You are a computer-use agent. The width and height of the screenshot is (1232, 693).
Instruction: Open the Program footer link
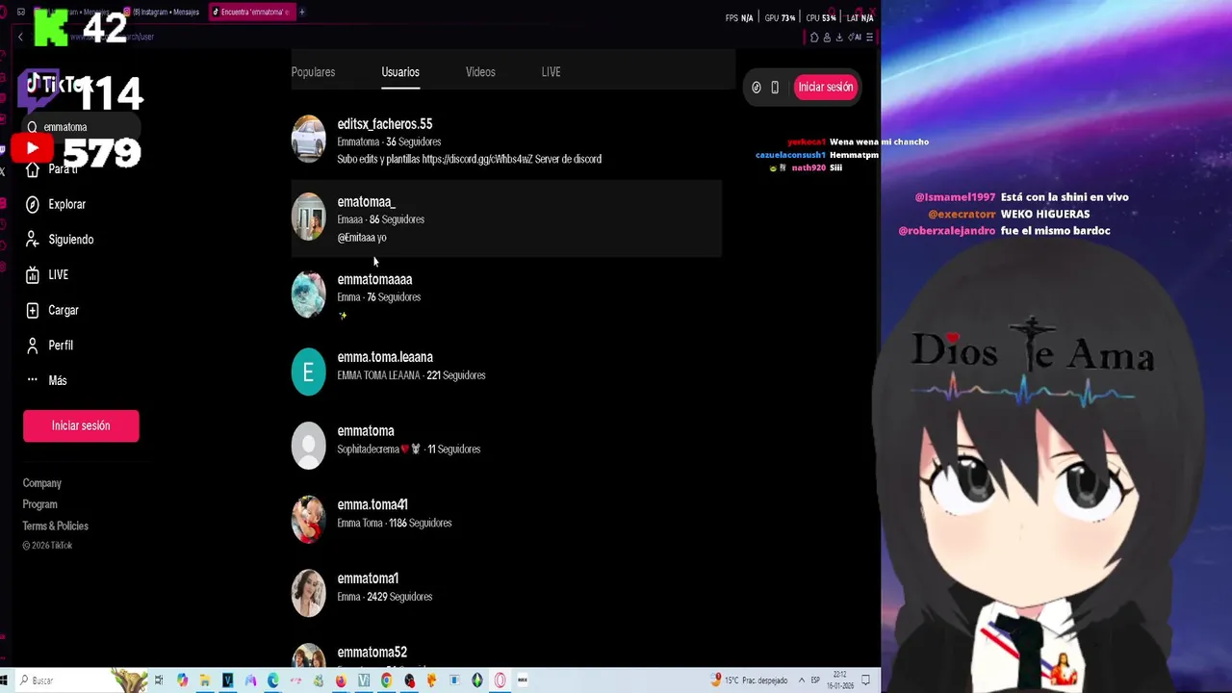(x=40, y=504)
